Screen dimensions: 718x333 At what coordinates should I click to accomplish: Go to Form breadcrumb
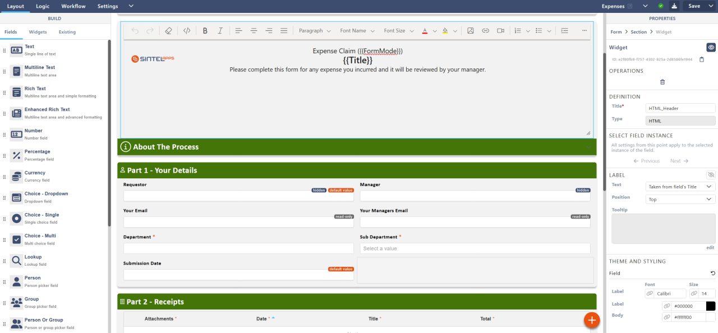pos(616,32)
